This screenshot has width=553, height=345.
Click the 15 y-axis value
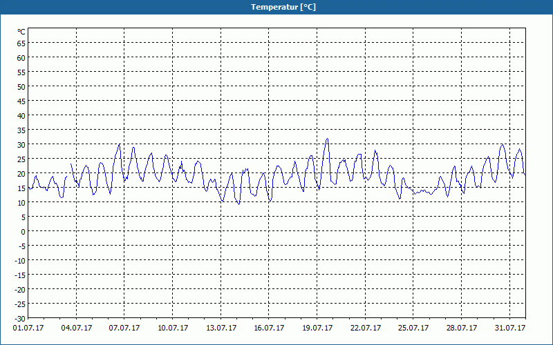click(x=21, y=188)
